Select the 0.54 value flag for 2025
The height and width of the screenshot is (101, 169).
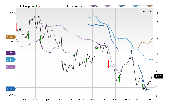11,67
